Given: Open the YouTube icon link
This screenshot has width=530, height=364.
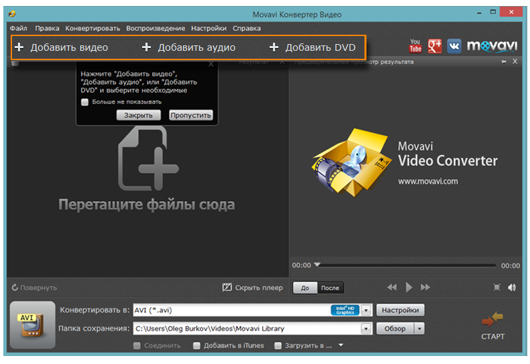Looking at the screenshot, I should [415, 46].
